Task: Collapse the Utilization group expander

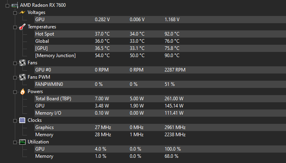Action: pos(15,142)
